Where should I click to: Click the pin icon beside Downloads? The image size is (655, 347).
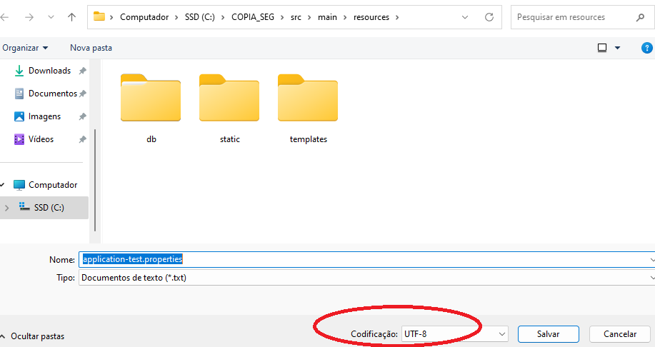tap(83, 71)
